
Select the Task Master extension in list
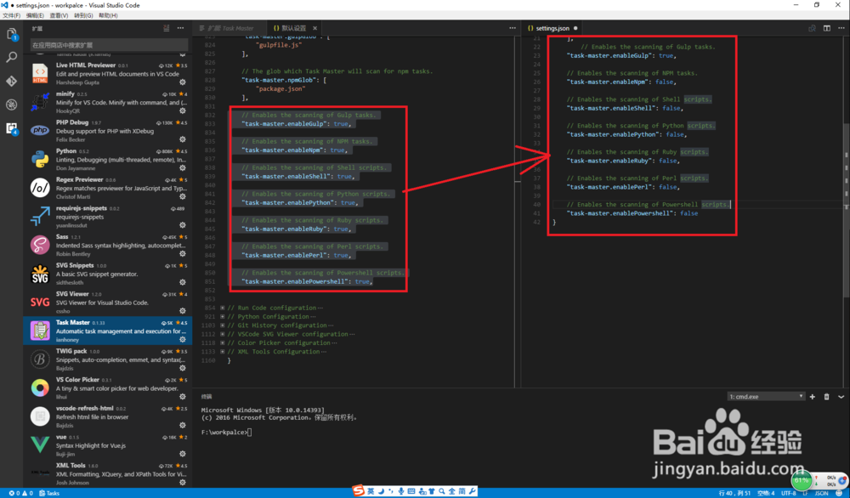(107, 331)
